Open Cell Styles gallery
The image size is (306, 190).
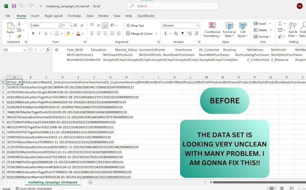point(243,30)
